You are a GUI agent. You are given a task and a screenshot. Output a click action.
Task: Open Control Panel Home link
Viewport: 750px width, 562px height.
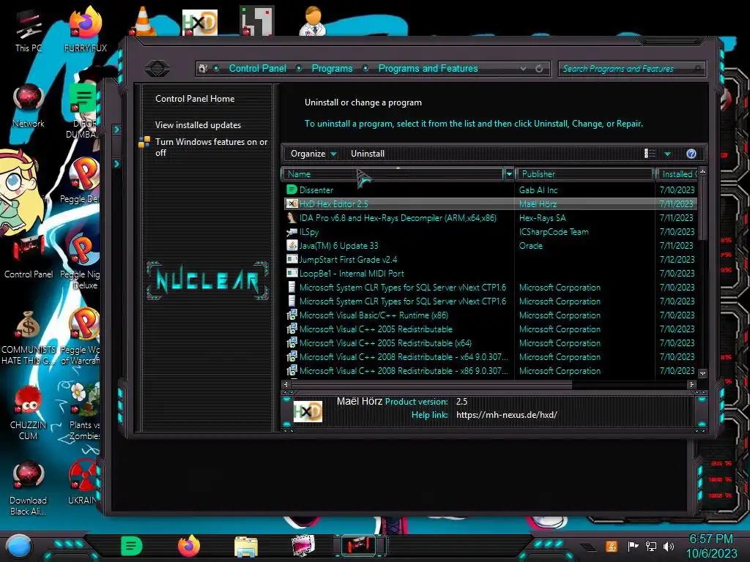click(195, 99)
